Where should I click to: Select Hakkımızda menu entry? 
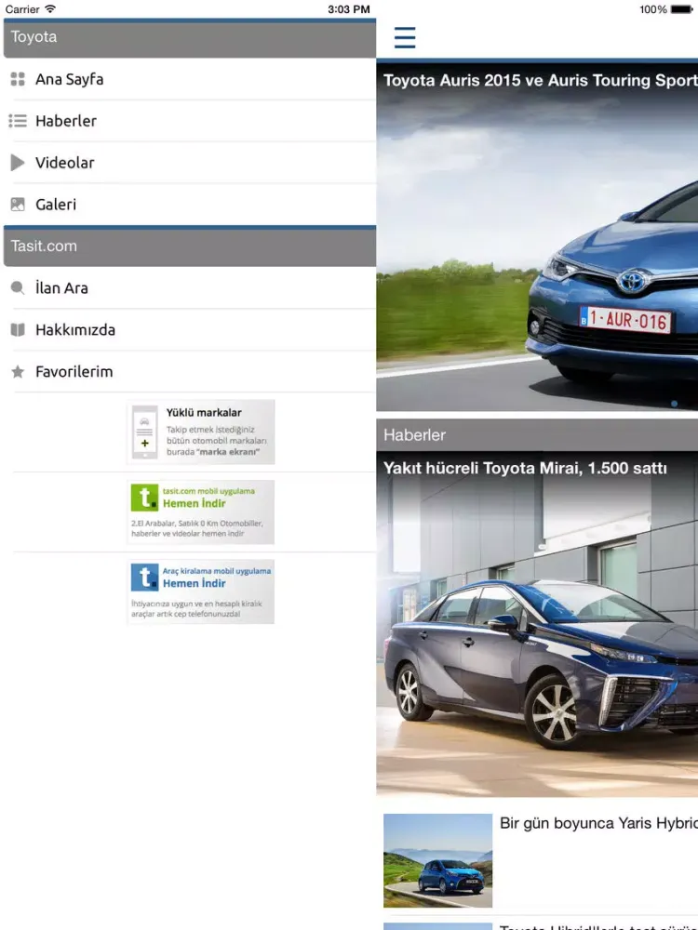click(190, 330)
